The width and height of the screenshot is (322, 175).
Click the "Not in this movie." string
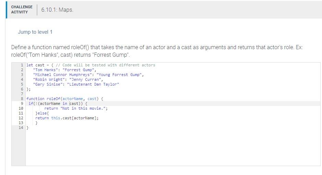coord(84,108)
